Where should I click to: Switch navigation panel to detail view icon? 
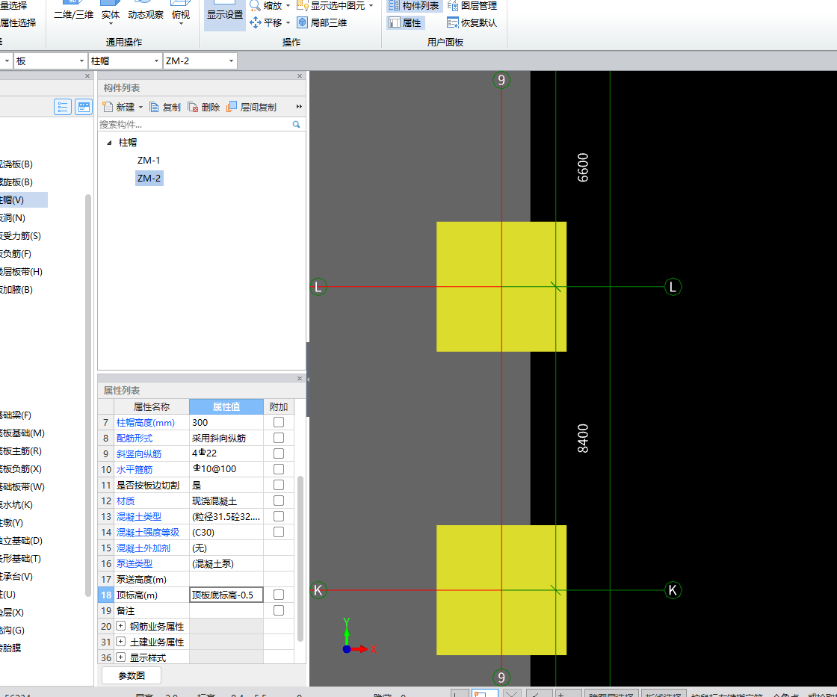[84, 107]
